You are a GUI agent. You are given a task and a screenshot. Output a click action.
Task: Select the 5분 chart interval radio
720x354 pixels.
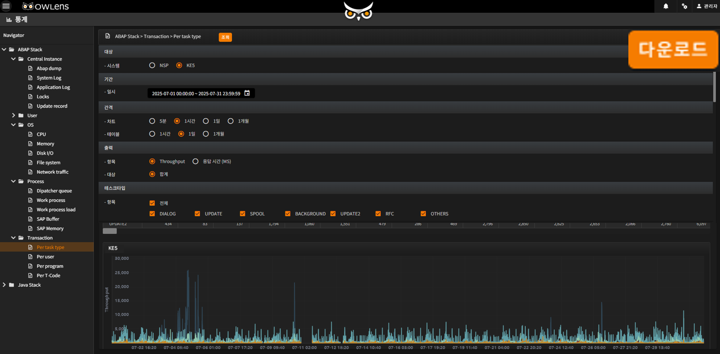click(152, 121)
